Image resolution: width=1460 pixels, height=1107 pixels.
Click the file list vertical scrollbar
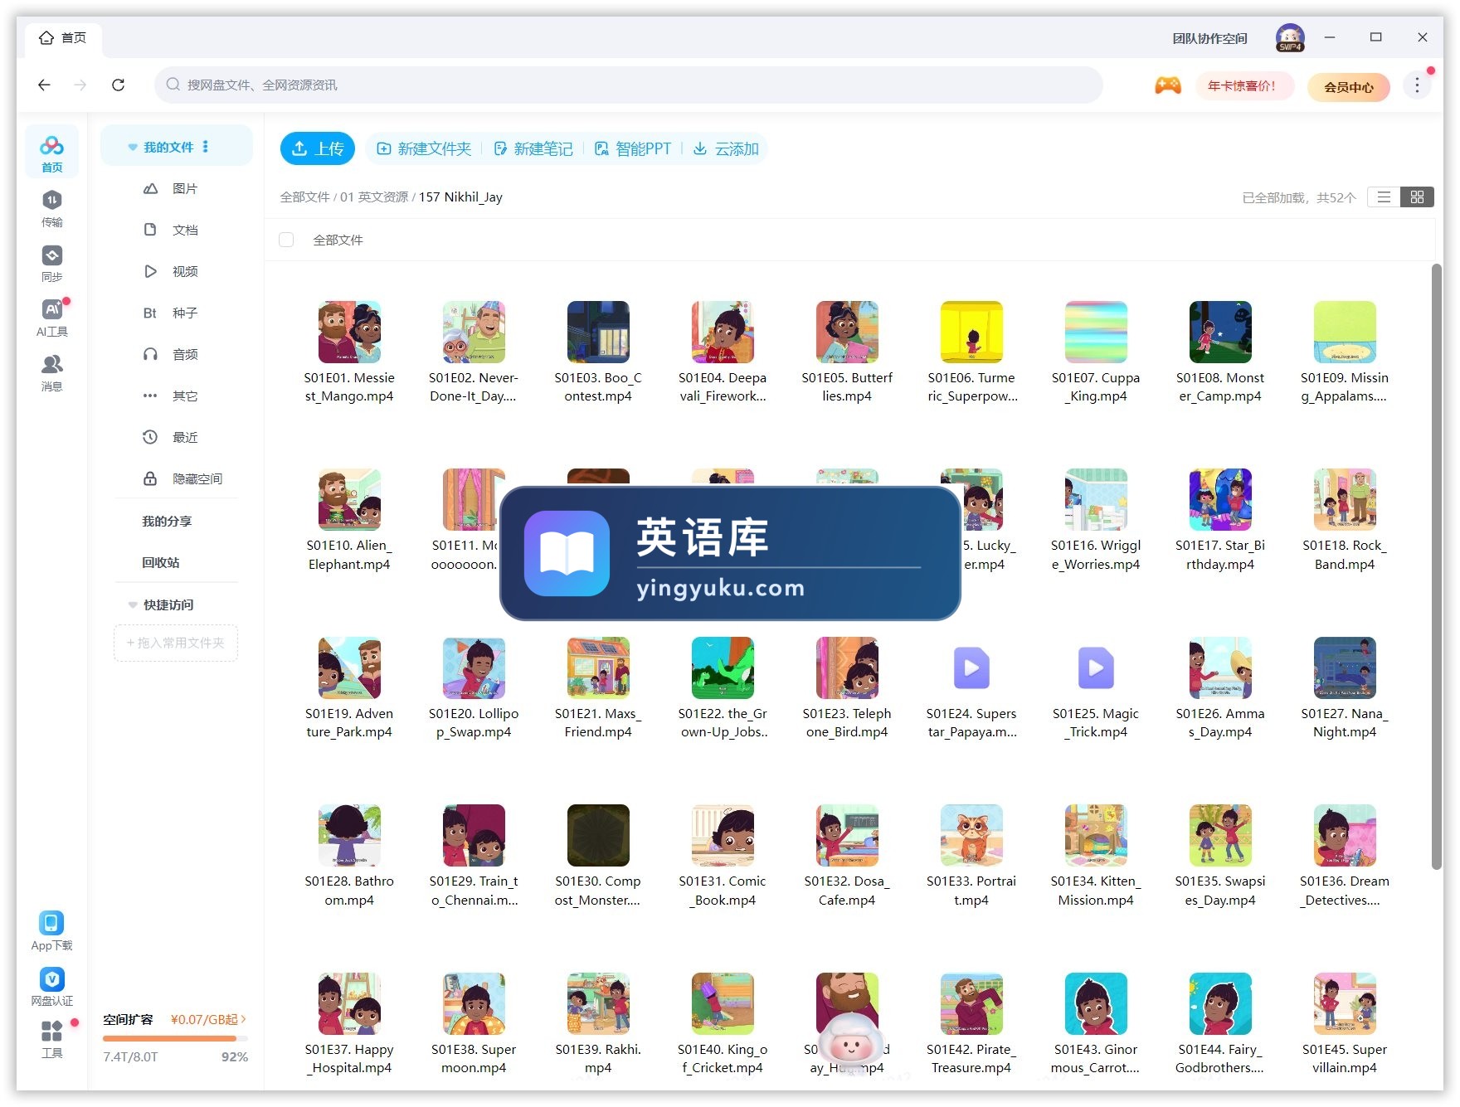(x=1437, y=566)
